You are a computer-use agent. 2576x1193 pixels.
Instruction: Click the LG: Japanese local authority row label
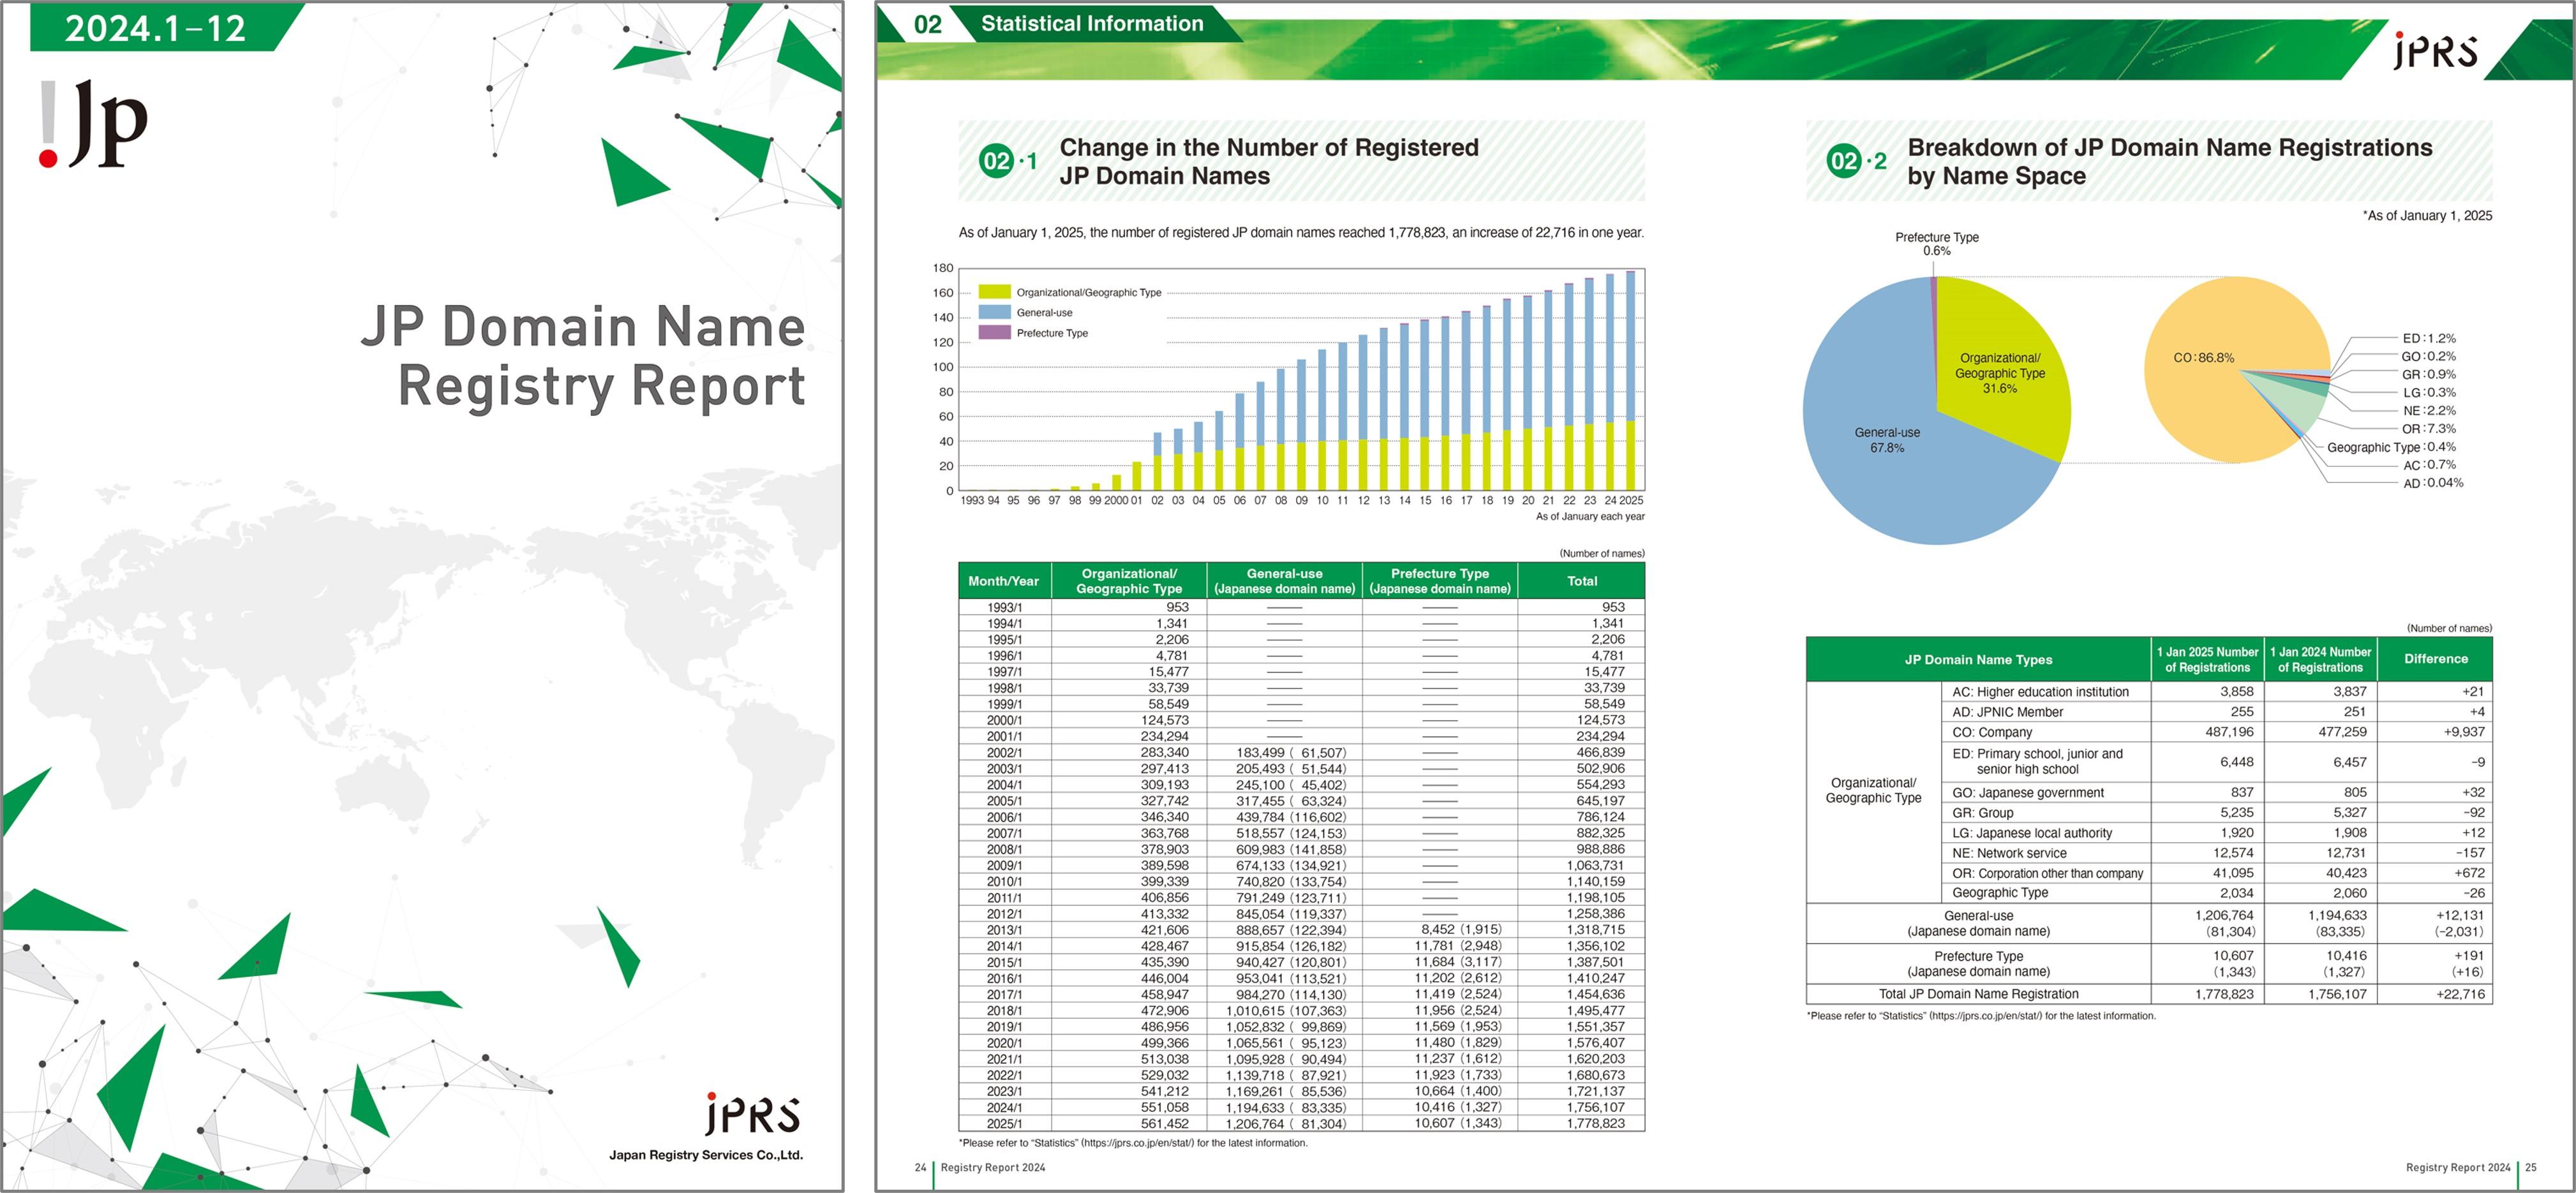[2032, 833]
